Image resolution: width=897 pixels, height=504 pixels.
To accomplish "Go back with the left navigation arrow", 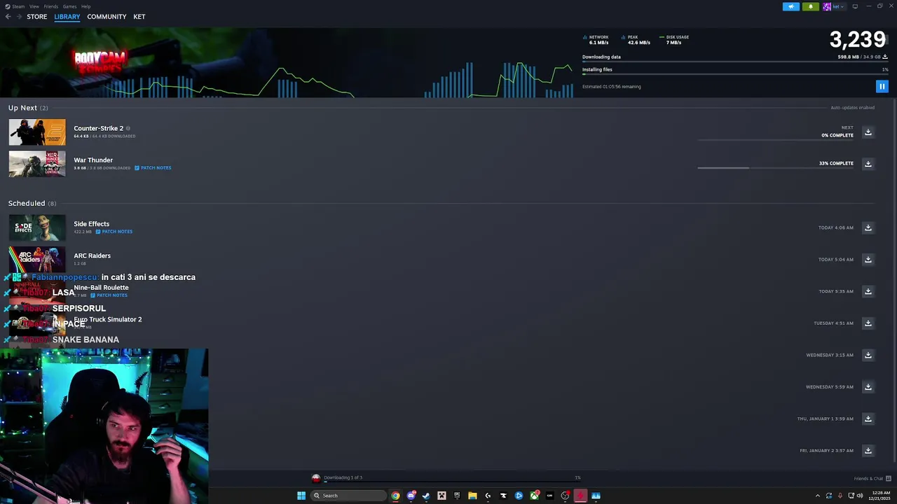I will tap(8, 17).
